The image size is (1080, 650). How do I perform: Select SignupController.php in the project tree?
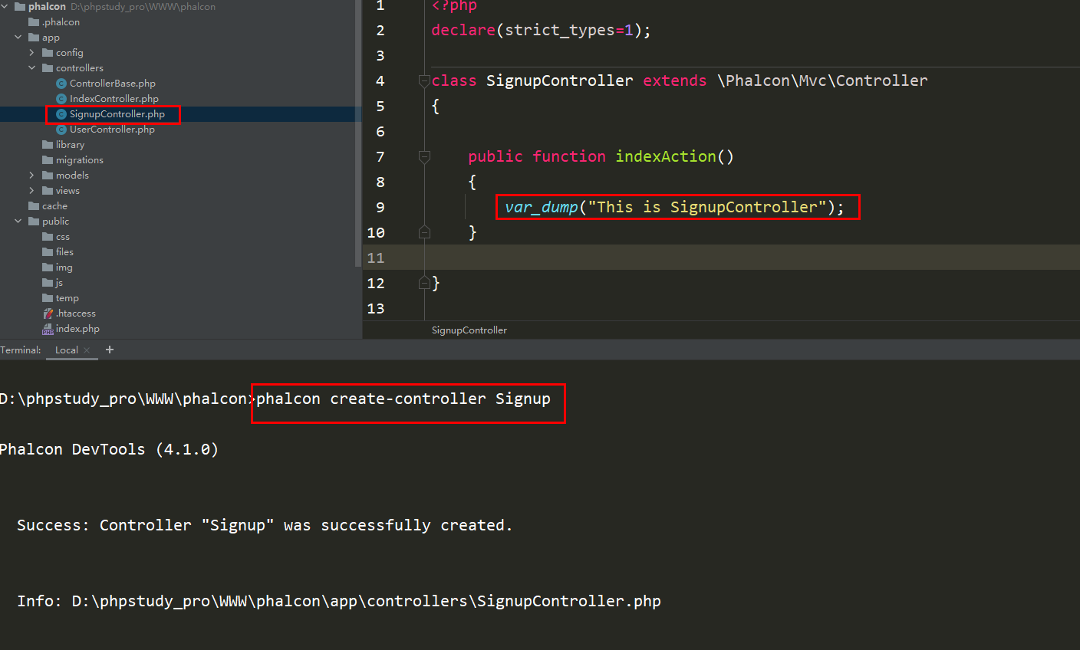117,114
